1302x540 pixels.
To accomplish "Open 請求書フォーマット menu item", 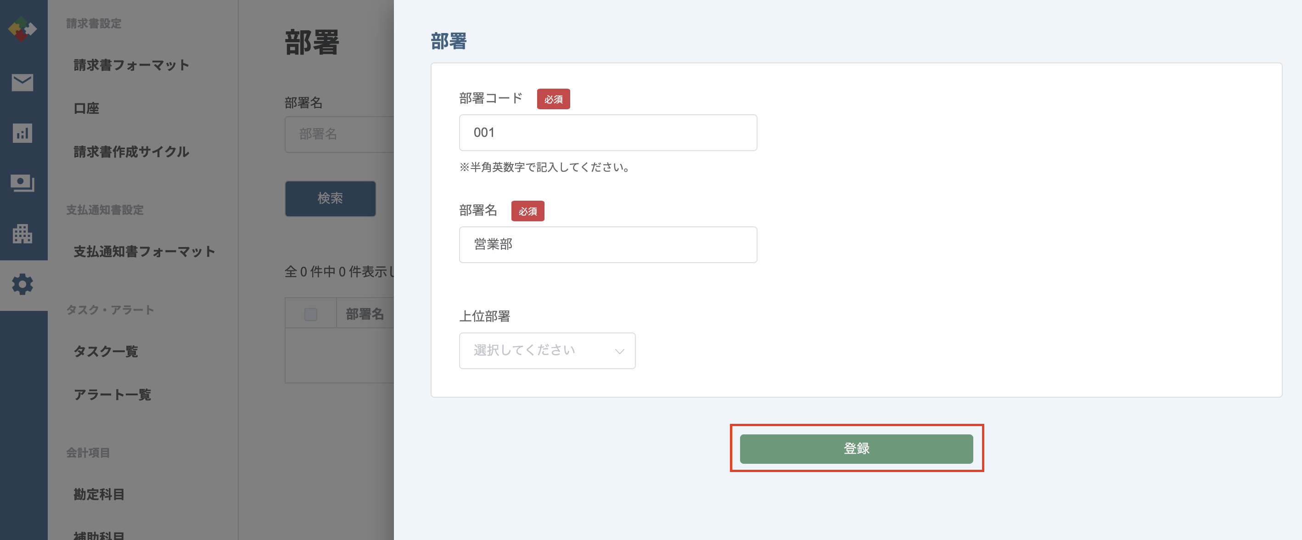I will coord(131,65).
